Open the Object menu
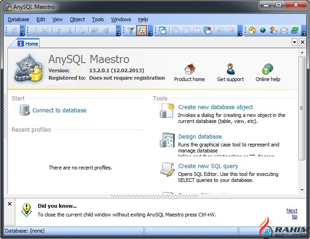Viewport: 310px width, 239px height. (x=77, y=19)
